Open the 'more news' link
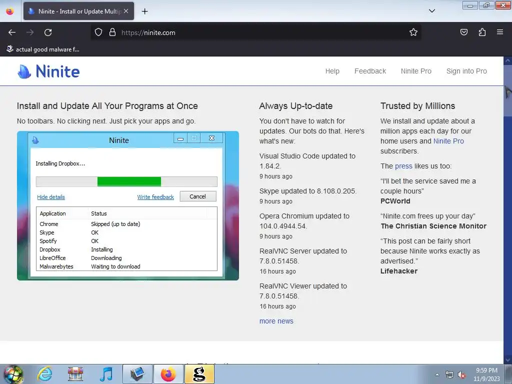 pyautogui.click(x=276, y=321)
